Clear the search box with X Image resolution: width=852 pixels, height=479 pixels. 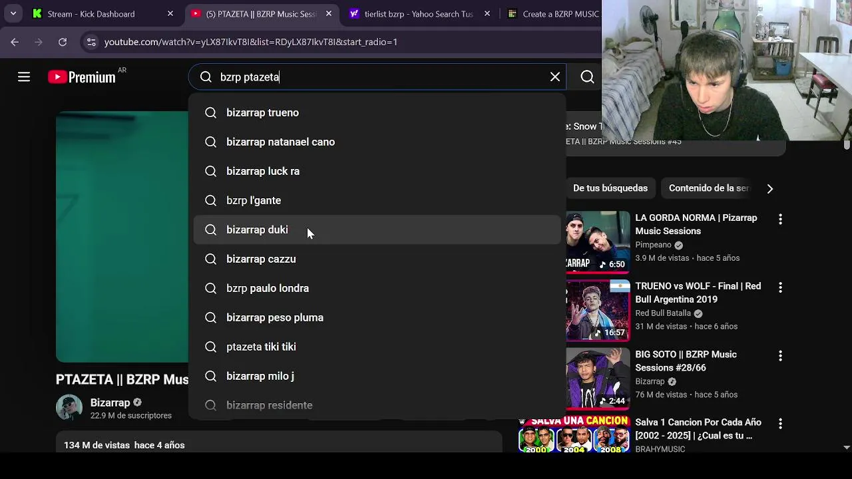tap(555, 77)
